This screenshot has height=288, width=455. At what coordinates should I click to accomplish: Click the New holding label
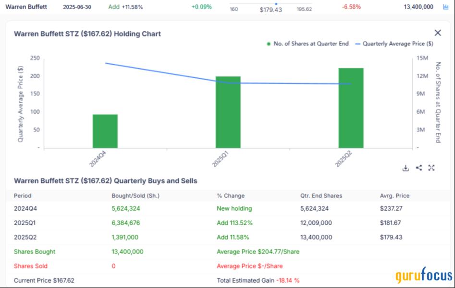234,208
